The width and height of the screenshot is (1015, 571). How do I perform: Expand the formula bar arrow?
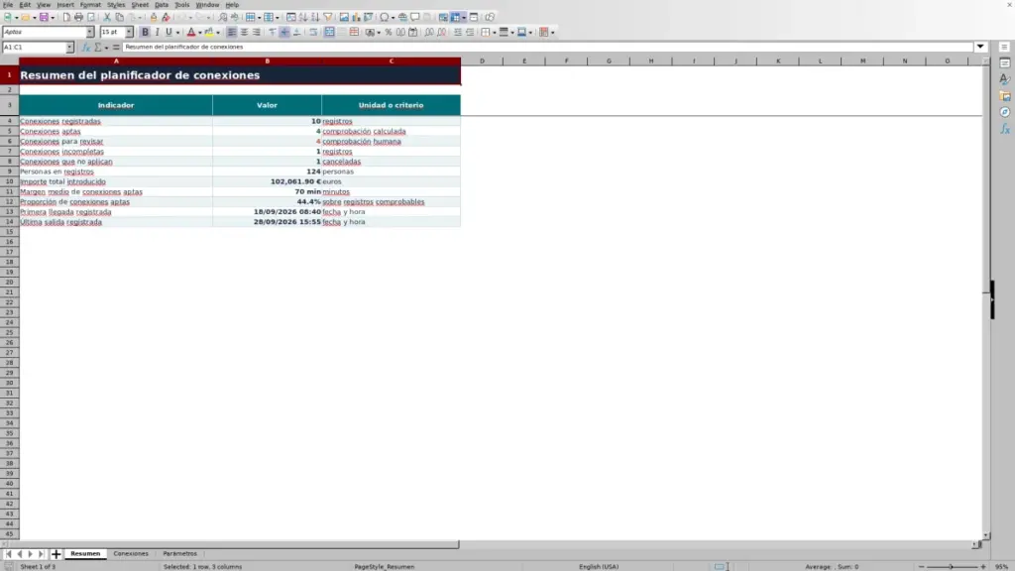point(980,47)
